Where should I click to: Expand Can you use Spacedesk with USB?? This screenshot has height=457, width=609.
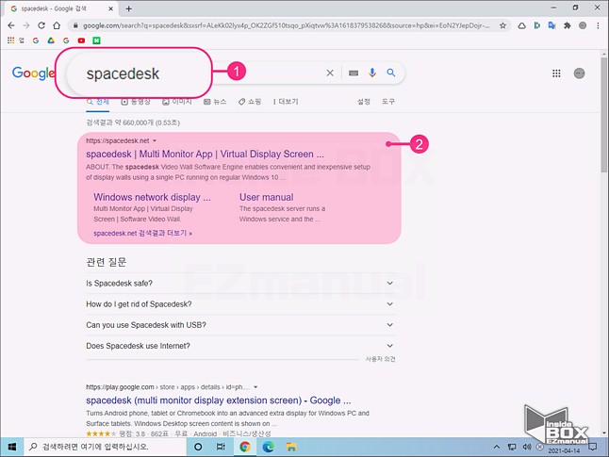240,325
